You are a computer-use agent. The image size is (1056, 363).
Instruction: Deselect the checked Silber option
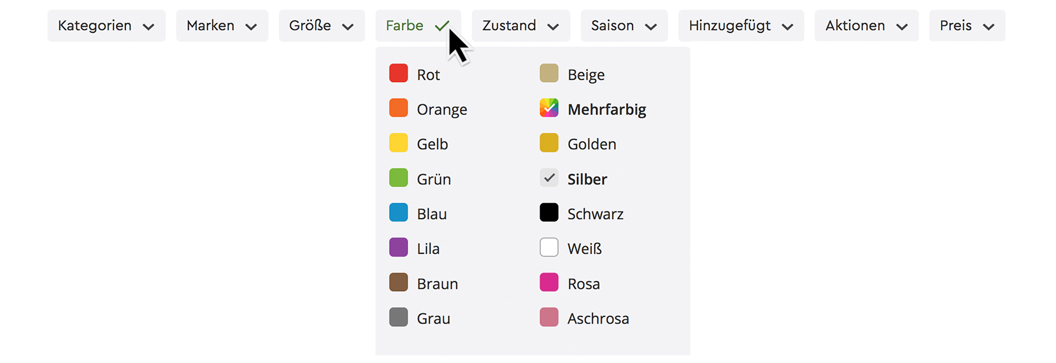(549, 178)
